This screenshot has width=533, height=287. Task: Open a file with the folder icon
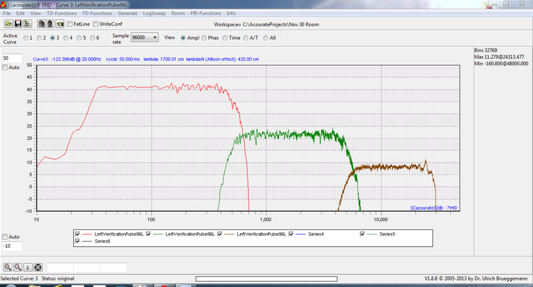(x=8, y=24)
